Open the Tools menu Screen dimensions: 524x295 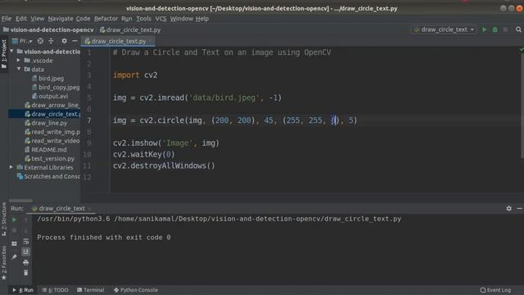(143, 19)
